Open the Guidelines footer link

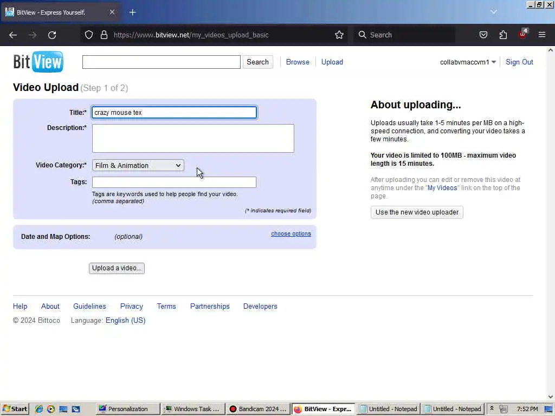pos(89,307)
